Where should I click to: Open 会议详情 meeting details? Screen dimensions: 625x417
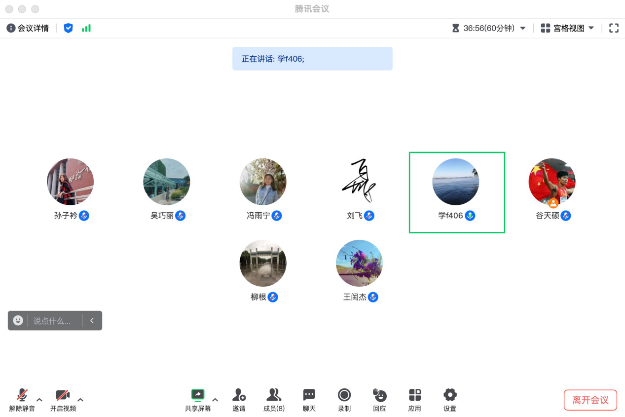coord(28,28)
